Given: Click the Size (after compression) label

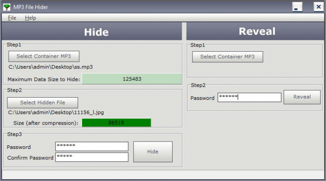Looking at the screenshot, I should pyautogui.click(x=46, y=123).
